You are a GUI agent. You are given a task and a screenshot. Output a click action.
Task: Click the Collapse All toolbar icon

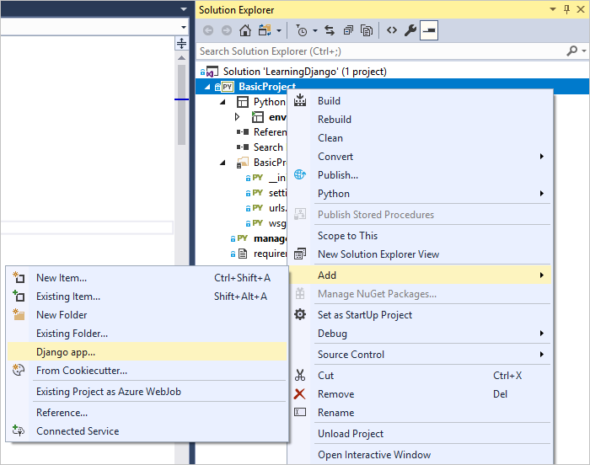click(x=348, y=30)
